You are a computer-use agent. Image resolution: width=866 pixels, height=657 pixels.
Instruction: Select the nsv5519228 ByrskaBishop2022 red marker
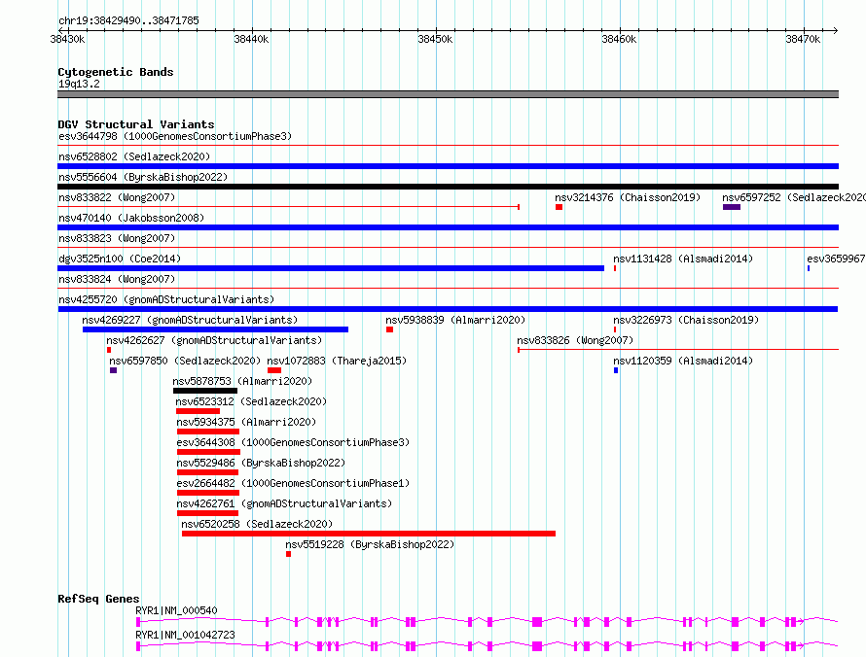pyautogui.click(x=288, y=554)
